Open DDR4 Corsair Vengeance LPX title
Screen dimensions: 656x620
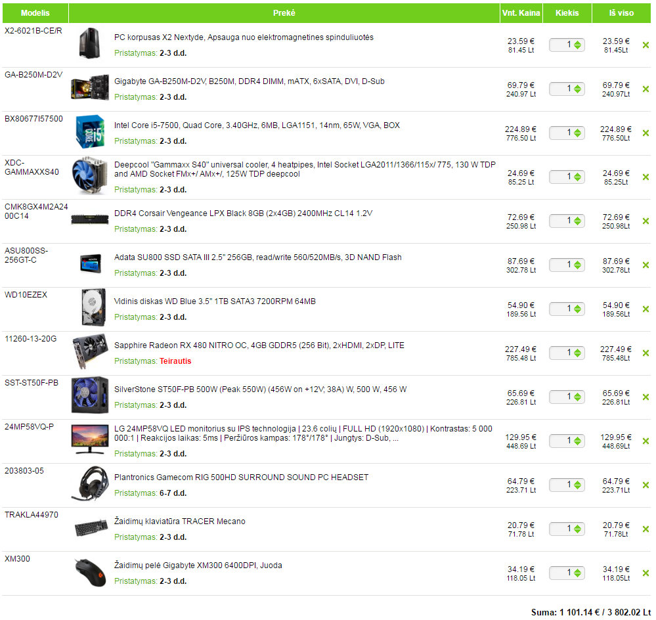click(x=243, y=213)
